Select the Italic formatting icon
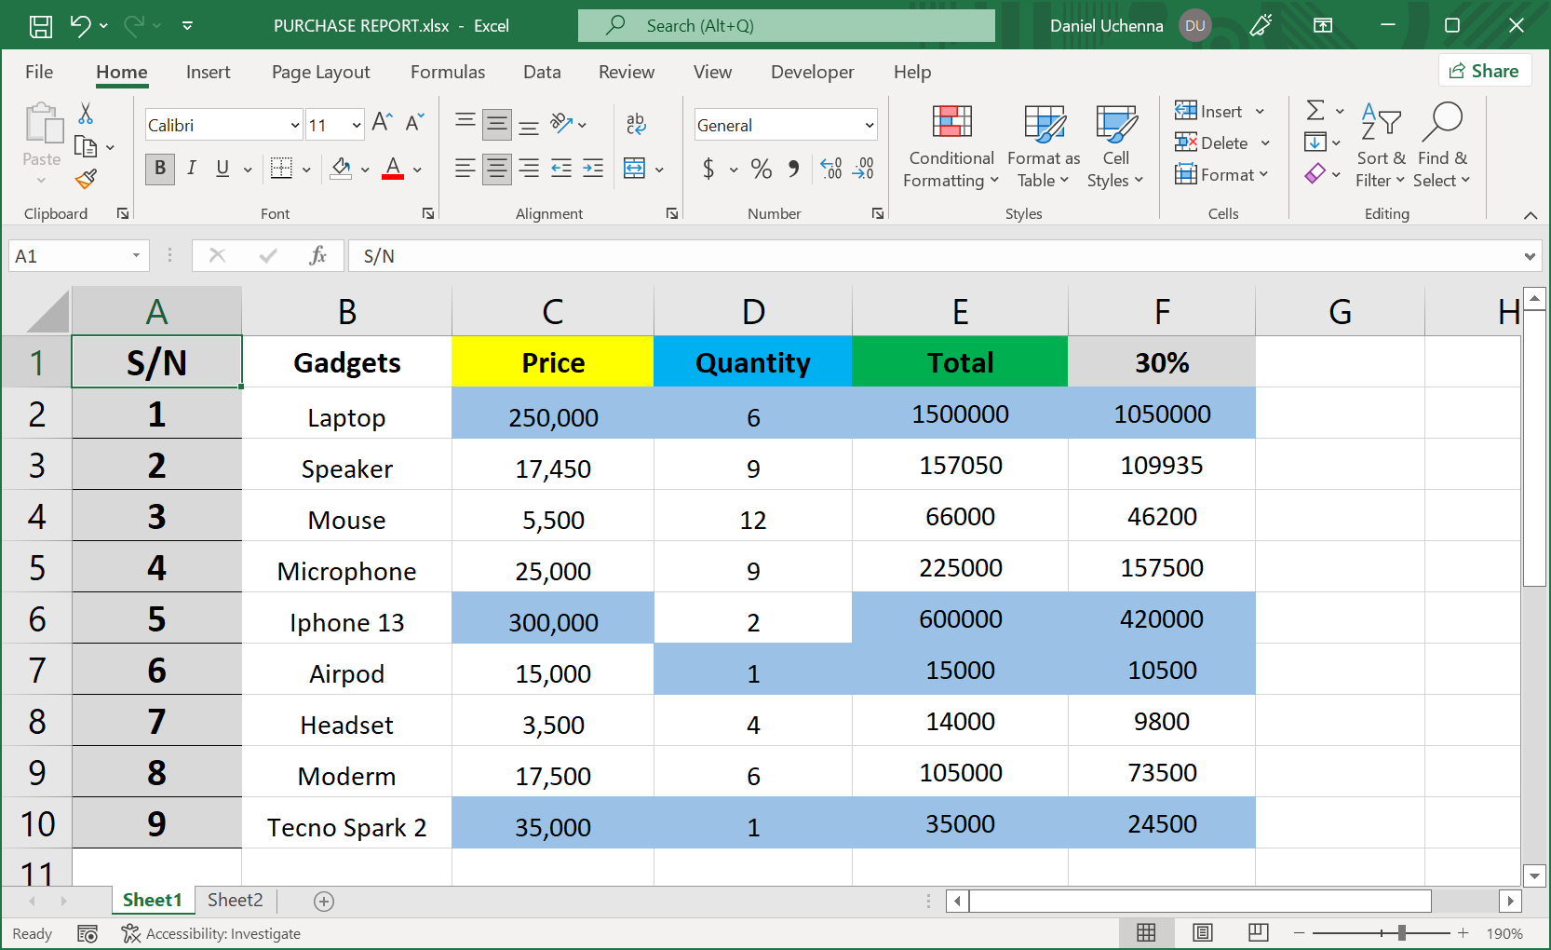Viewport: 1551px width, 950px height. 192,169
